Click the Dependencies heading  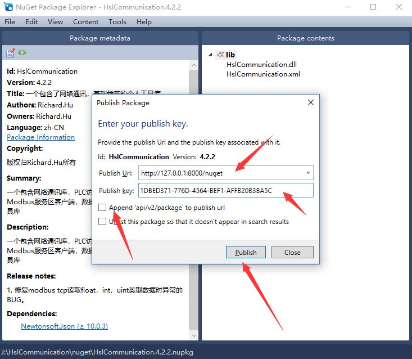pyautogui.click(x=32, y=314)
